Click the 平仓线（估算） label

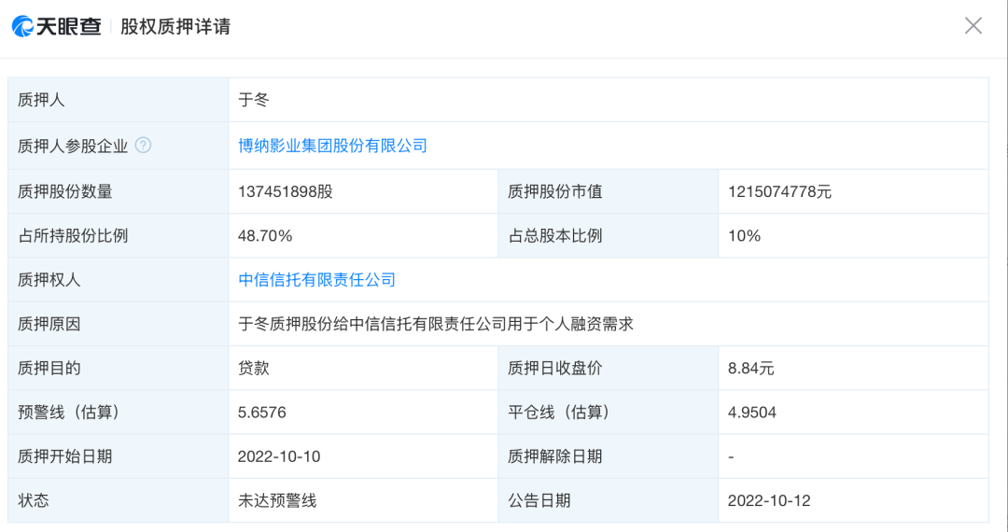(559, 413)
